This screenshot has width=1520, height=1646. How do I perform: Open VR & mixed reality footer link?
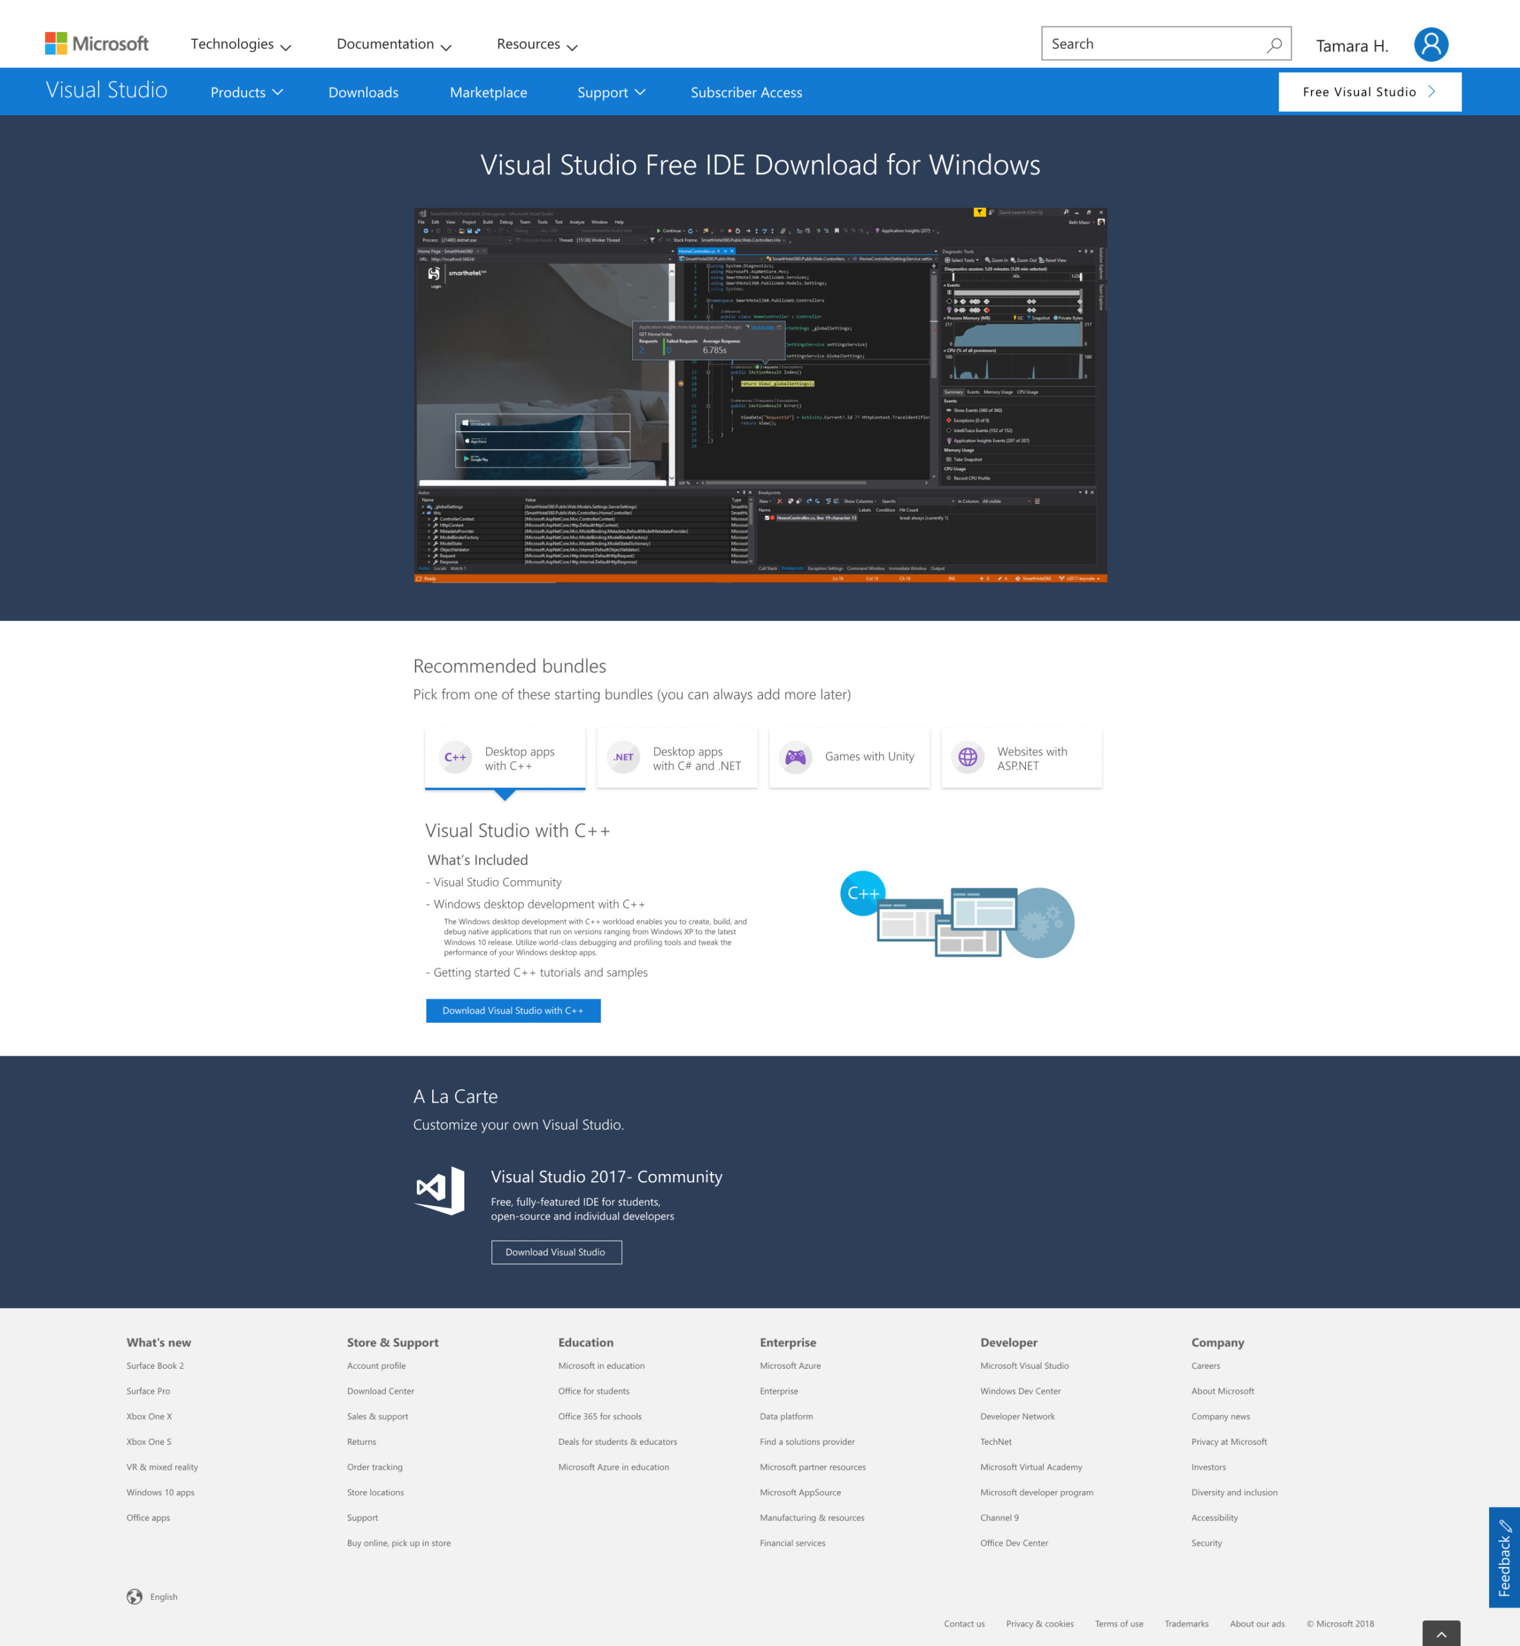click(162, 1467)
